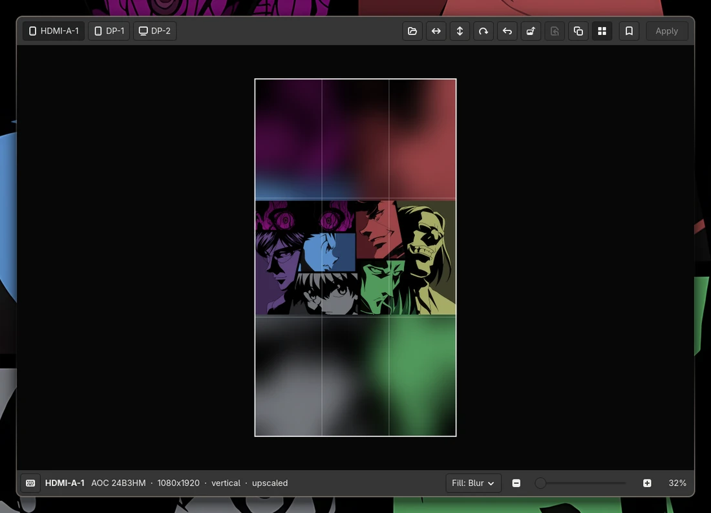
Task: Click the zoom slider handle
Action: click(540, 483)
